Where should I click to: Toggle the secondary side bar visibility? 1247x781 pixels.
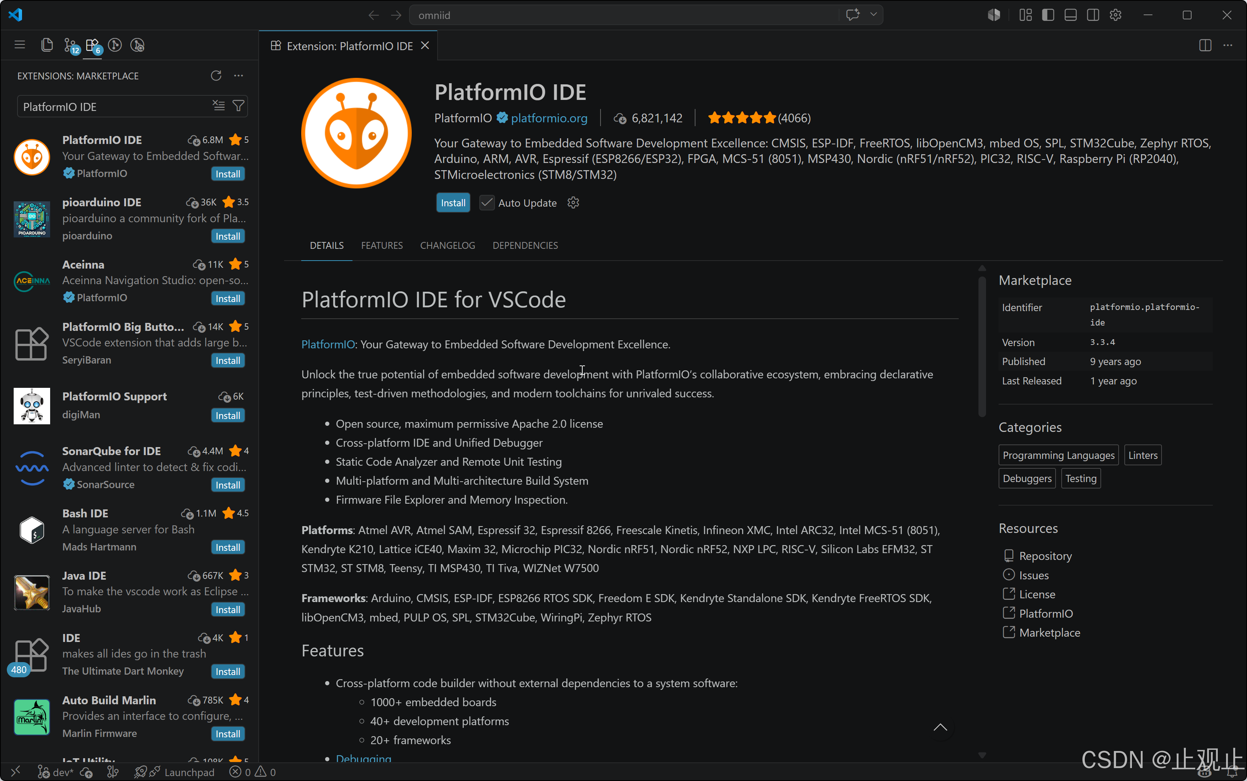tap(1093, 15)
